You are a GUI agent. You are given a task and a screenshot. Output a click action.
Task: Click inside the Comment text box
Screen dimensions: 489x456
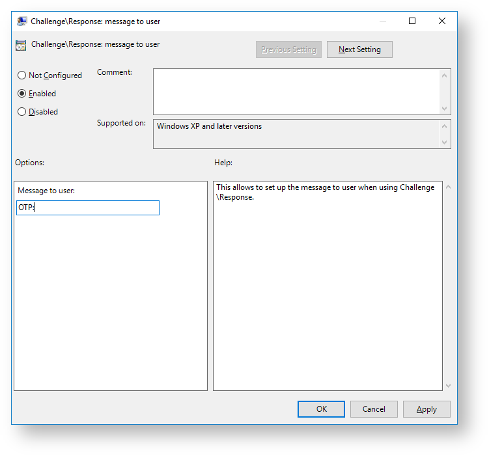pyautogui.click(x=296, y=92)
